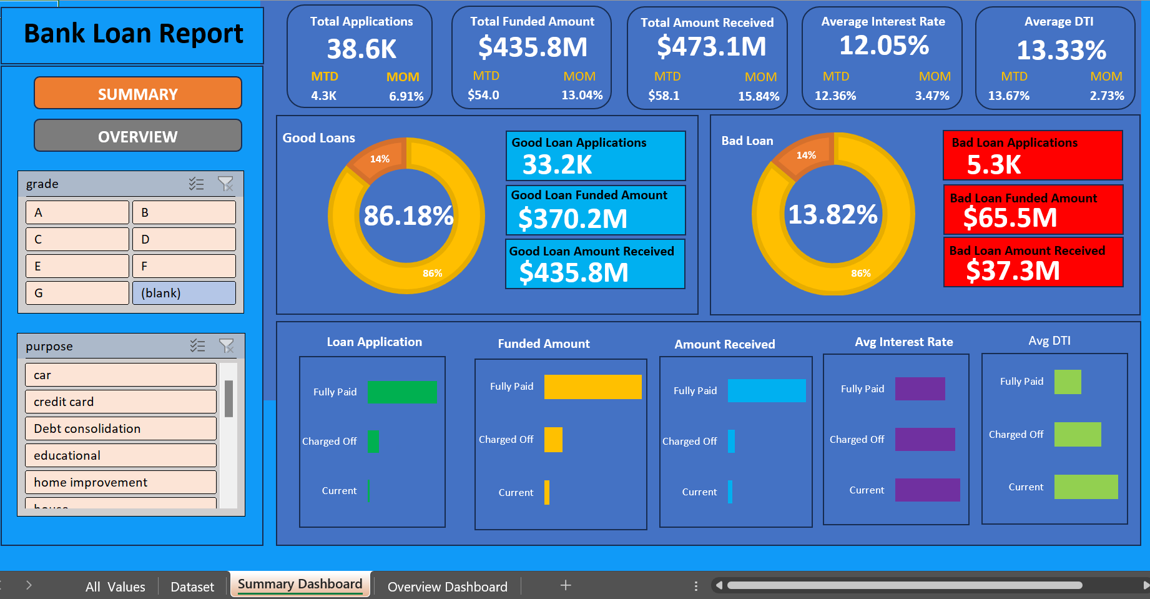Switch to the Overview Dashboard sheet
Screen dimensions: 1150x599
coord(447,586)
